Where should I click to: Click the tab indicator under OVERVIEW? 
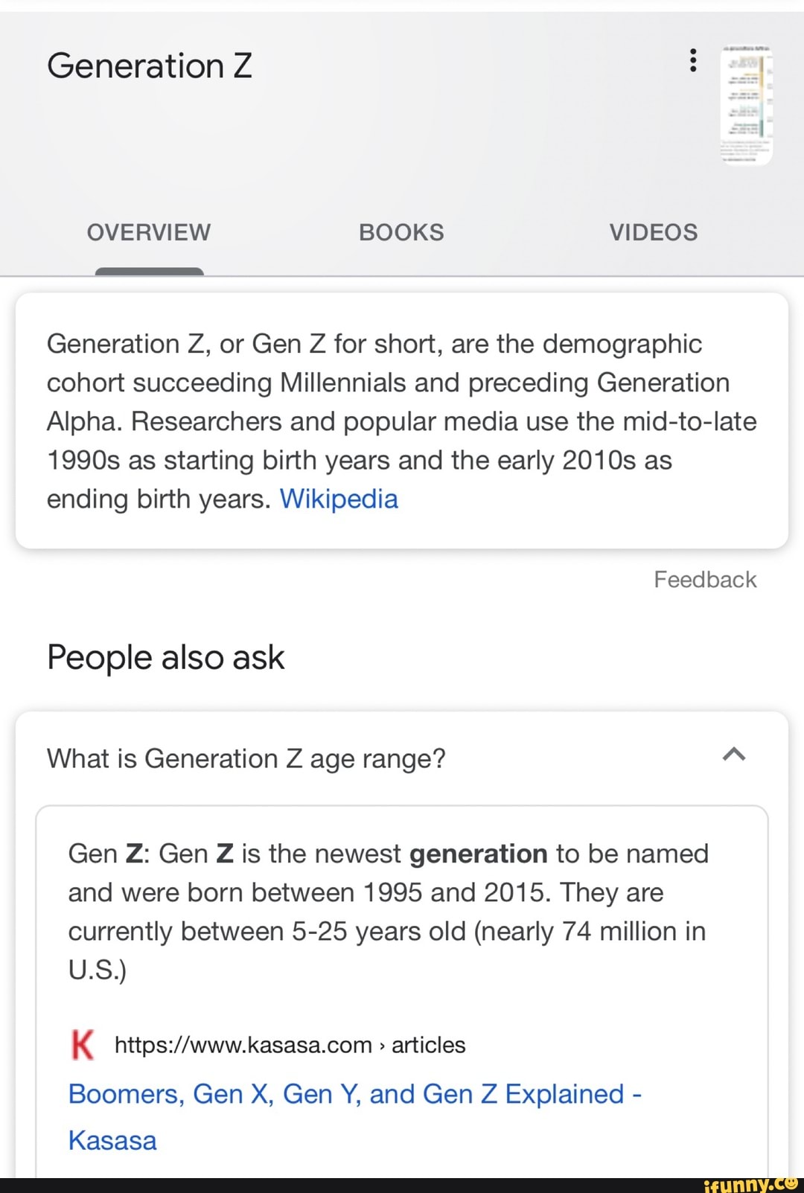point(148,271)
